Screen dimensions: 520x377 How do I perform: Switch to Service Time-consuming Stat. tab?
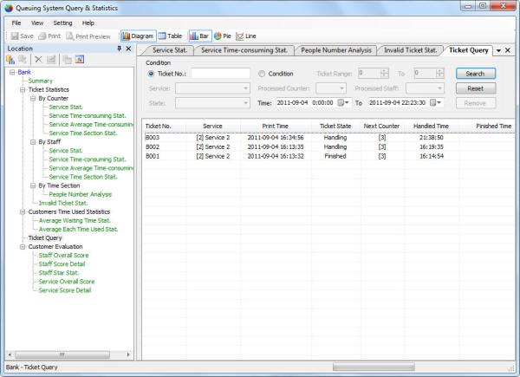[244, 50]
